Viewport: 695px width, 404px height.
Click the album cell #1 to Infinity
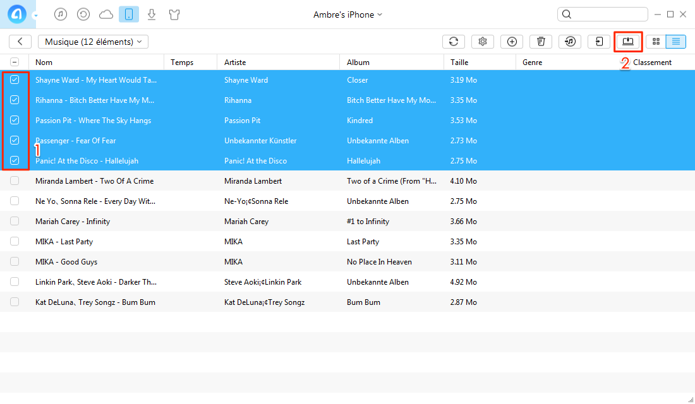click(368, 222)
